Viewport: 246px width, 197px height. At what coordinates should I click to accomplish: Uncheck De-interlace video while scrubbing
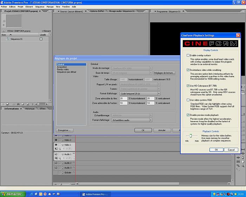click(188, 70)
